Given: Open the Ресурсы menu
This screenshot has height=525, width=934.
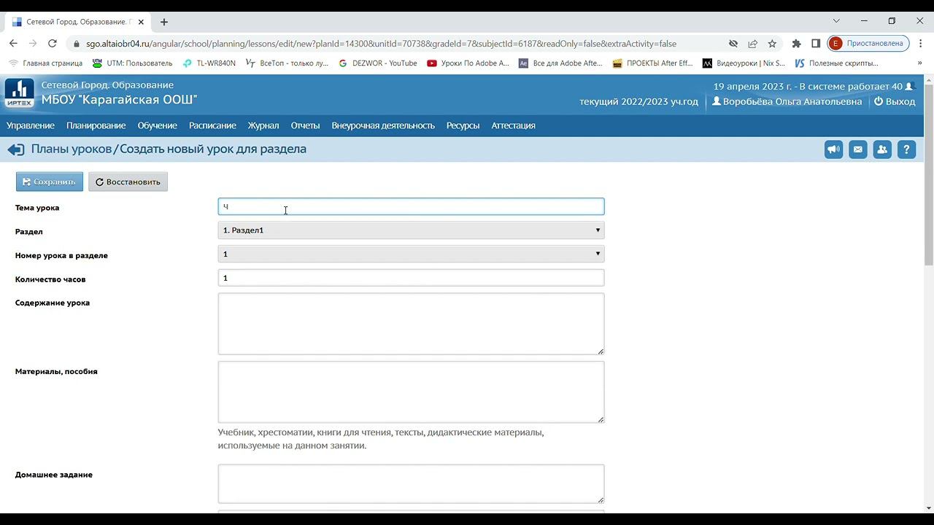Looking at the screenshot, I should coord(463,125).
